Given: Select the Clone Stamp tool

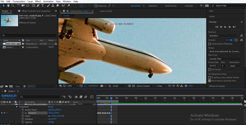Looking at the screenshot, I should (x=53, y=6).
